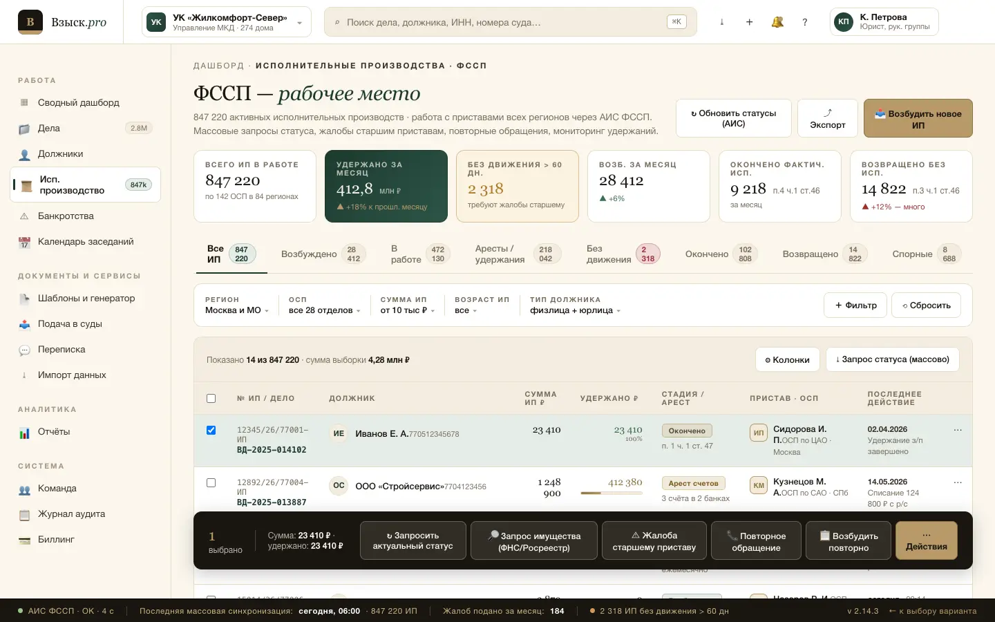Open Отчёты in sidebar

86,431
